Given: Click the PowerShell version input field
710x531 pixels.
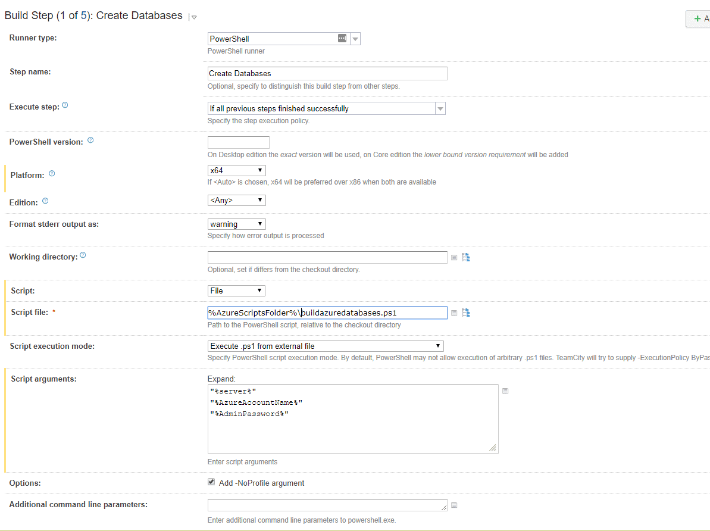Looking at the screenshot, I should pos(239,142).
